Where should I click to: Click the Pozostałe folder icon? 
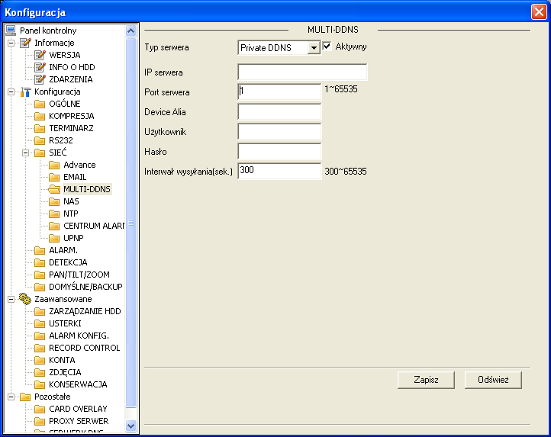click(25, 397)
